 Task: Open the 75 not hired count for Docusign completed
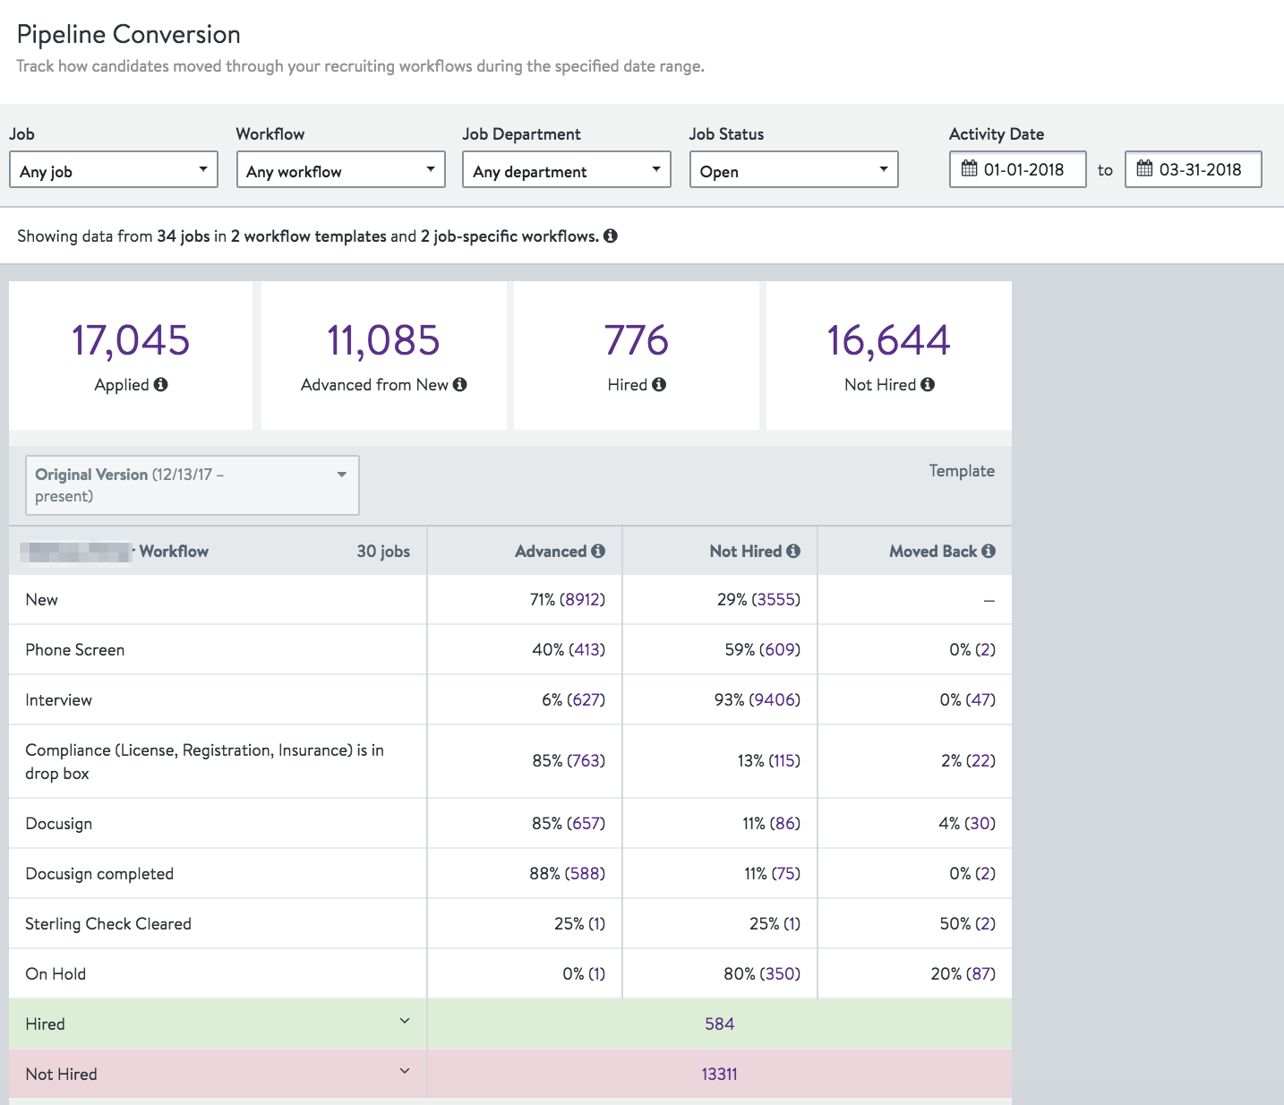(x=786, y=873)
